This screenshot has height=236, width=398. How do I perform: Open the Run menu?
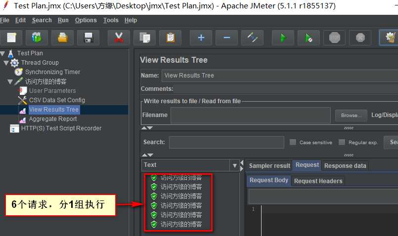click(63, 20)
